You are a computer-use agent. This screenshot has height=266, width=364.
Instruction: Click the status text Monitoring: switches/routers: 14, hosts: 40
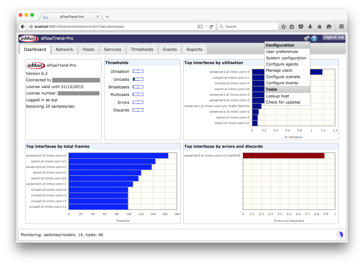[x=62, y=235]
